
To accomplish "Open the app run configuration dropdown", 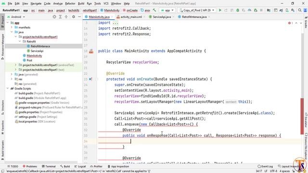I will [x=167, y=10].
